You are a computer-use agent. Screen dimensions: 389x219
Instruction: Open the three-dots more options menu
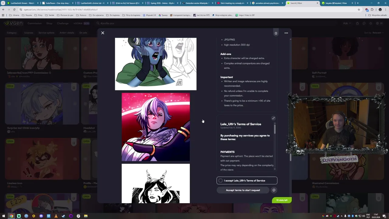tap(286, 33)
